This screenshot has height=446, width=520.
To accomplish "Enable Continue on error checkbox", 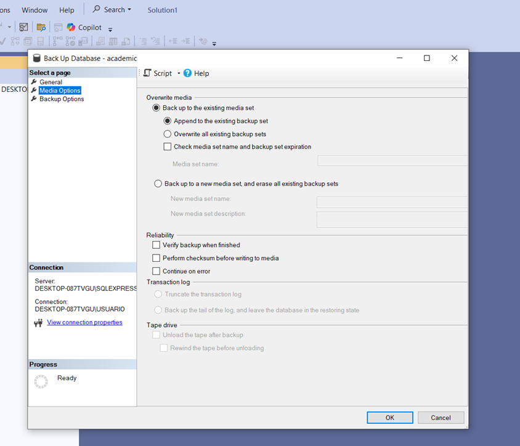I will 156,271.
